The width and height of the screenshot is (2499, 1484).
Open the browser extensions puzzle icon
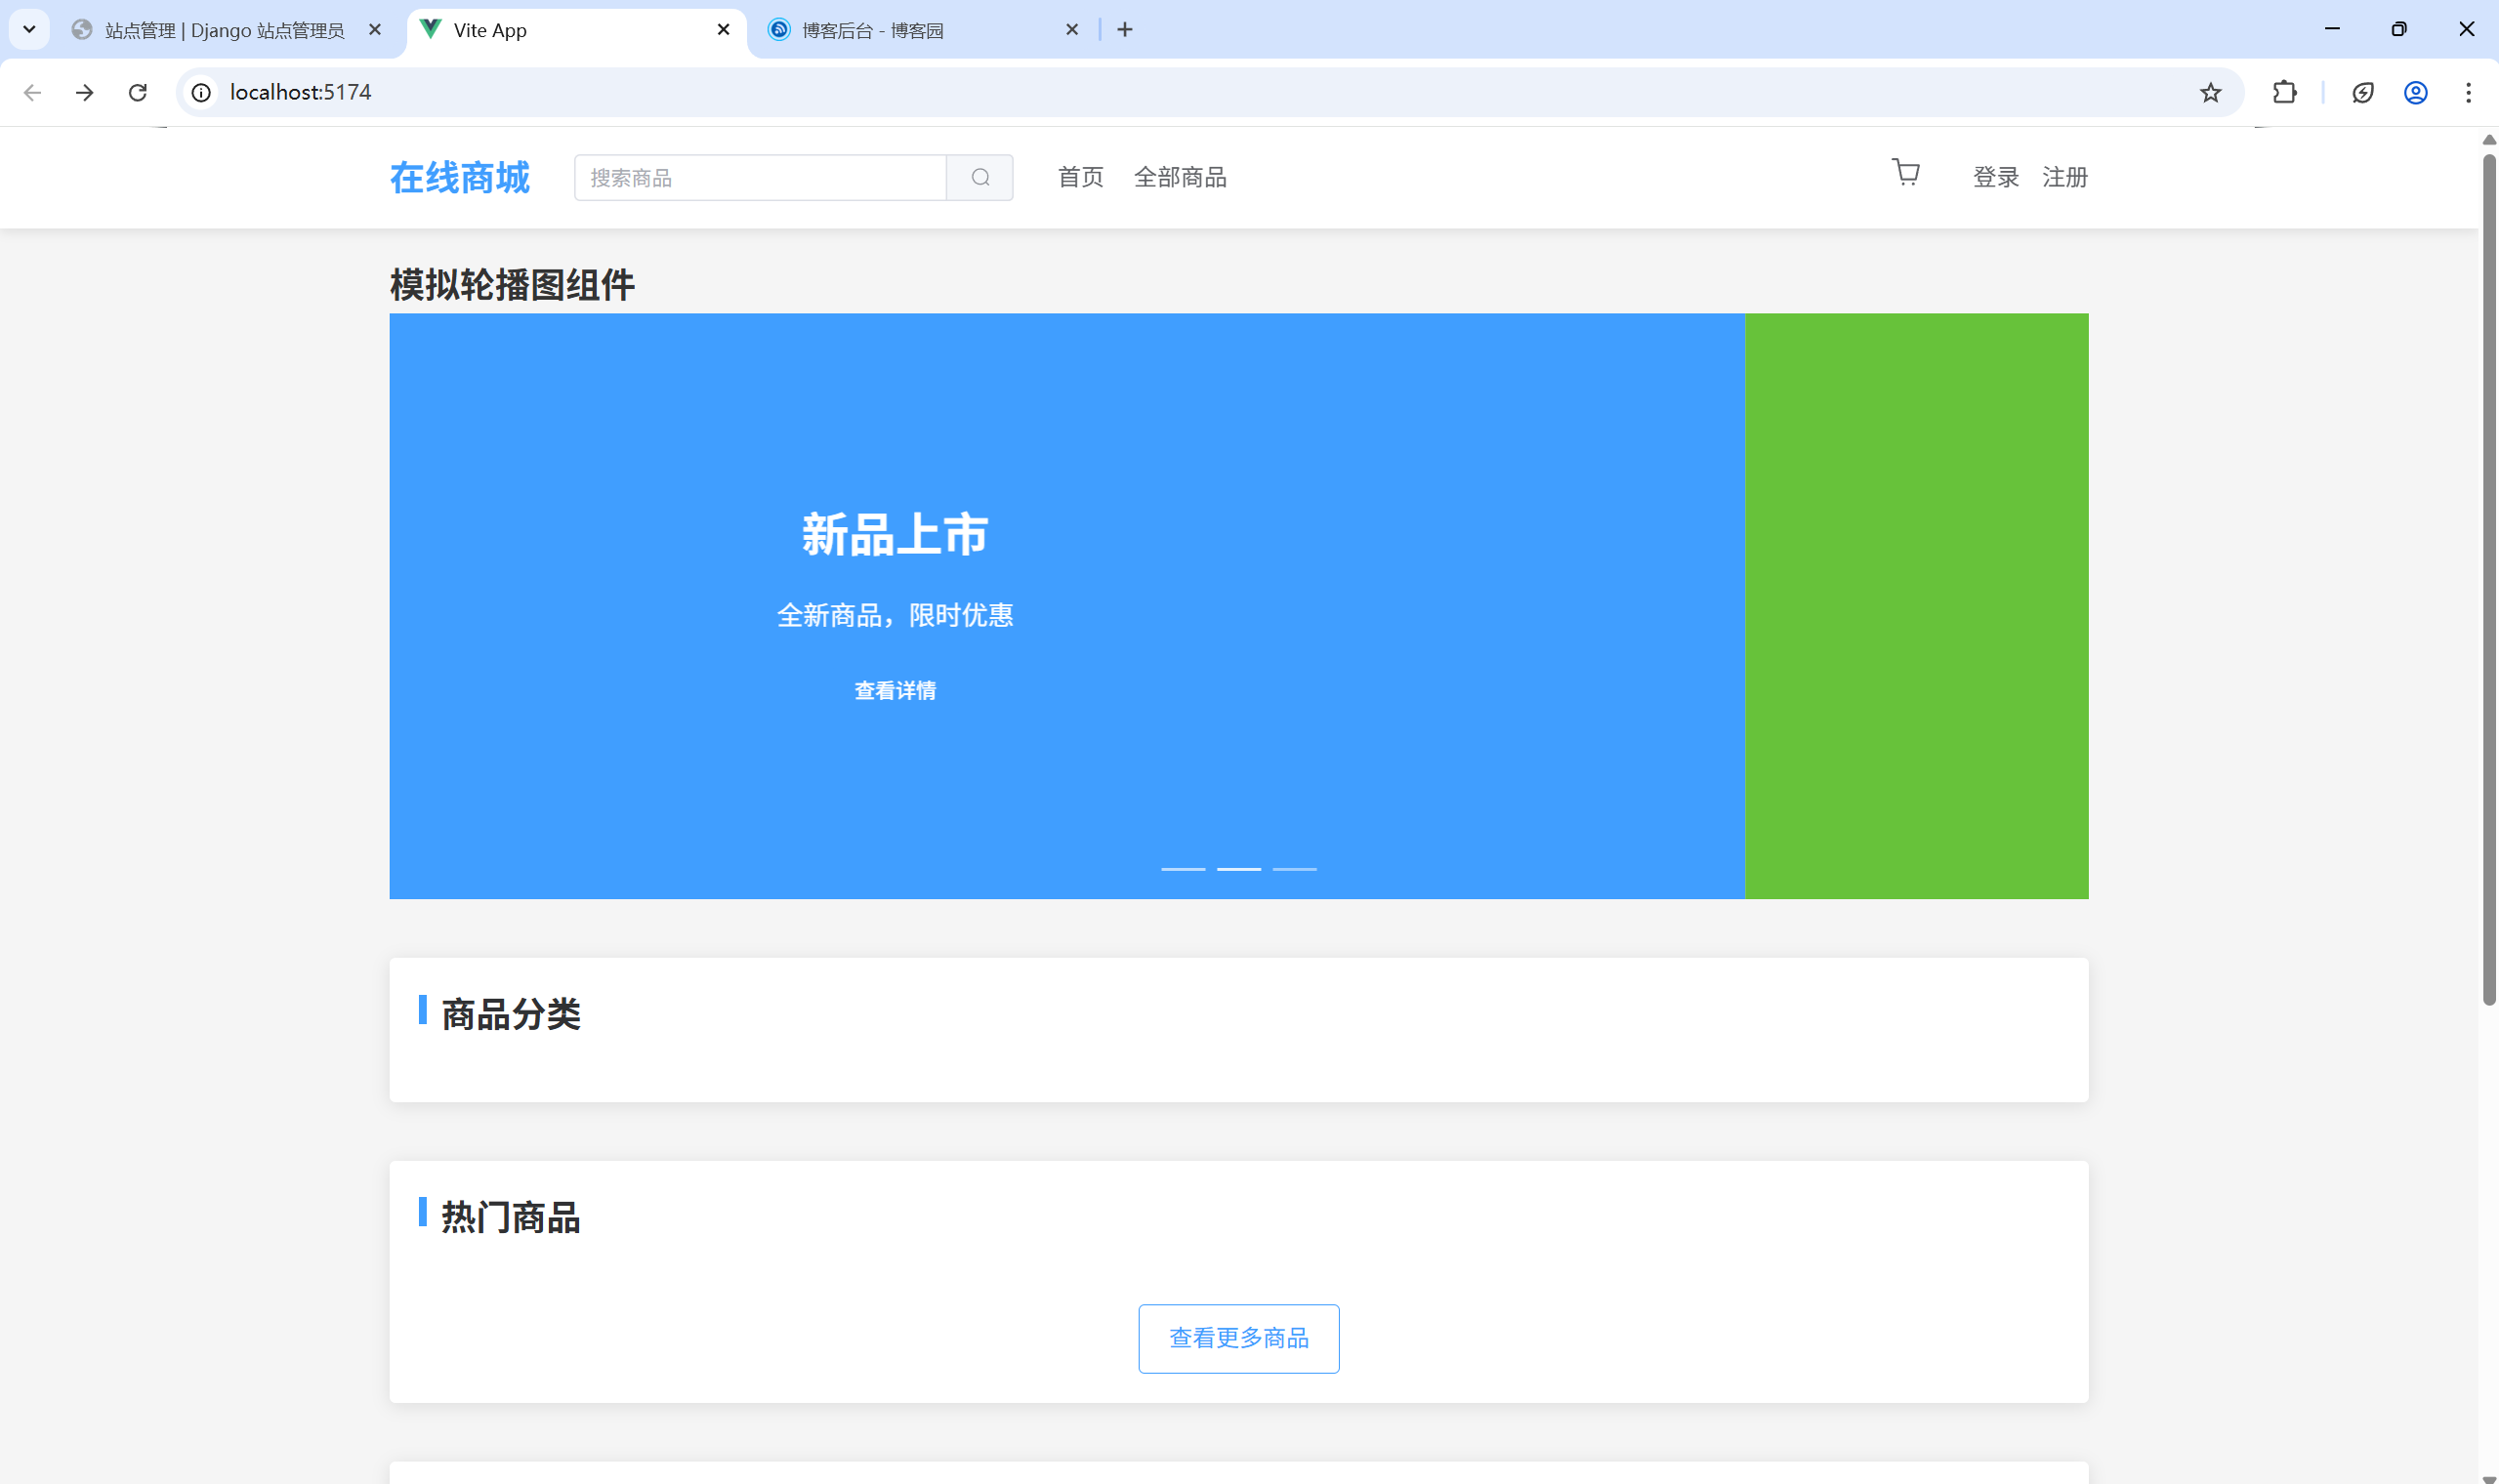tap(2284, 93)
